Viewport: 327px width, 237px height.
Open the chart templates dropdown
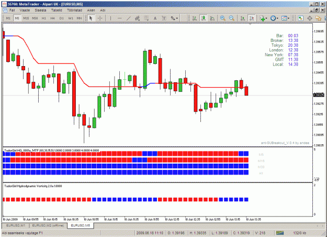point(285,18)
